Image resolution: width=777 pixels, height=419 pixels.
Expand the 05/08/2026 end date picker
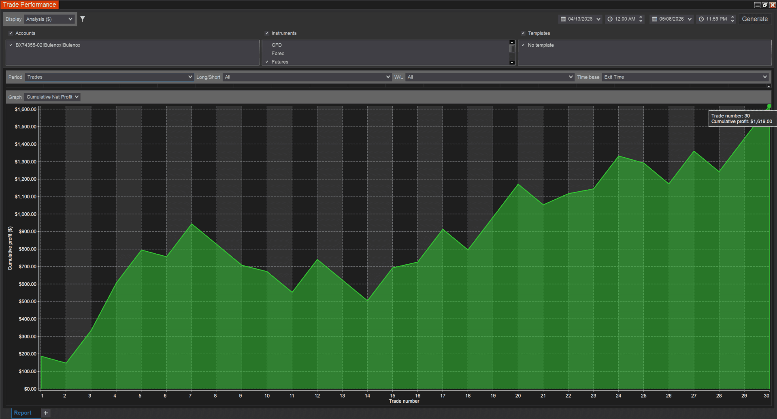690,19
